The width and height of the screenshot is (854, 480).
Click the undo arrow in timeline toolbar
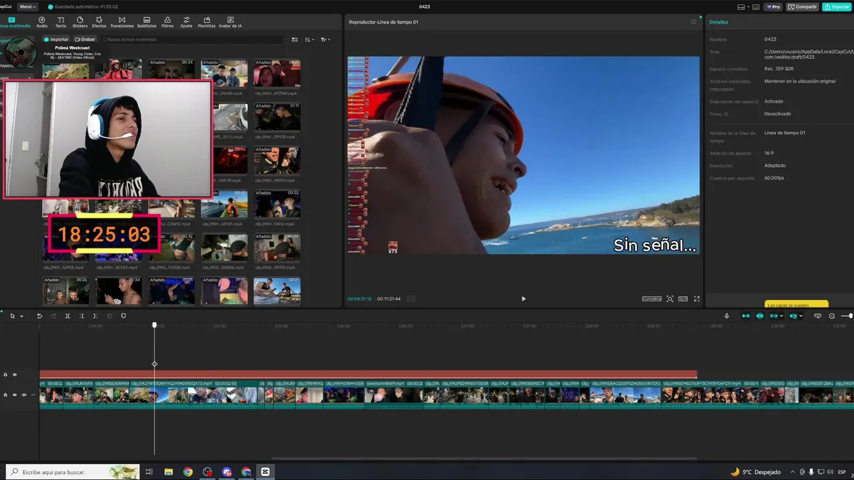click(x=39, y=316)
